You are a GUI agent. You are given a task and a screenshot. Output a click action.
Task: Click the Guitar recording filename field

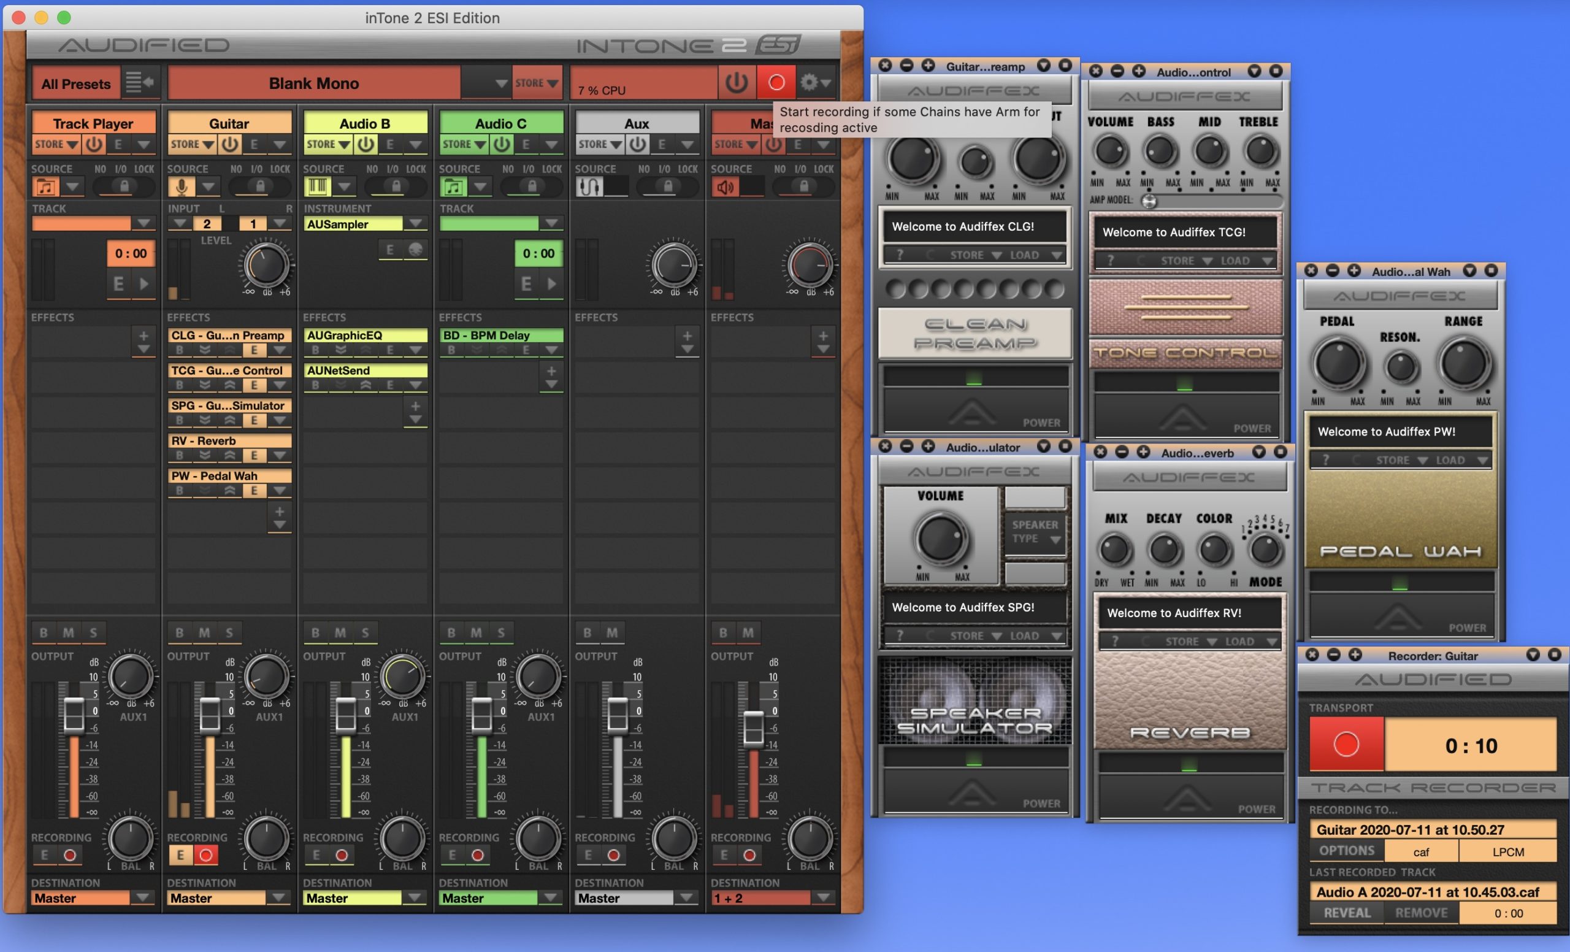pos(1433,830)
